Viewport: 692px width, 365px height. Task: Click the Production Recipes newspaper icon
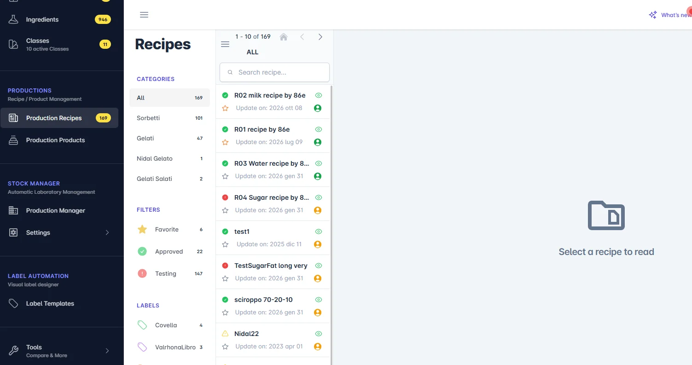[x=13, y=118]
